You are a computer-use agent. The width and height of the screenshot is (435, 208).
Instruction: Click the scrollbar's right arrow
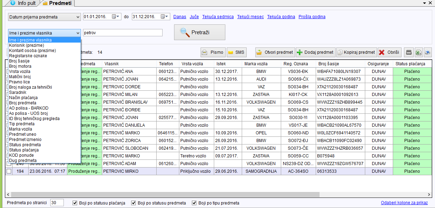(x=430, y=194)
